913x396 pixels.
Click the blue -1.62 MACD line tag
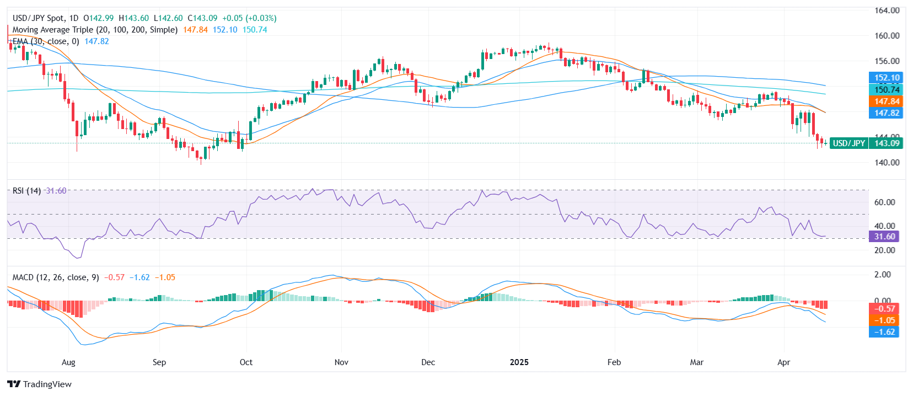pos(884,332)
